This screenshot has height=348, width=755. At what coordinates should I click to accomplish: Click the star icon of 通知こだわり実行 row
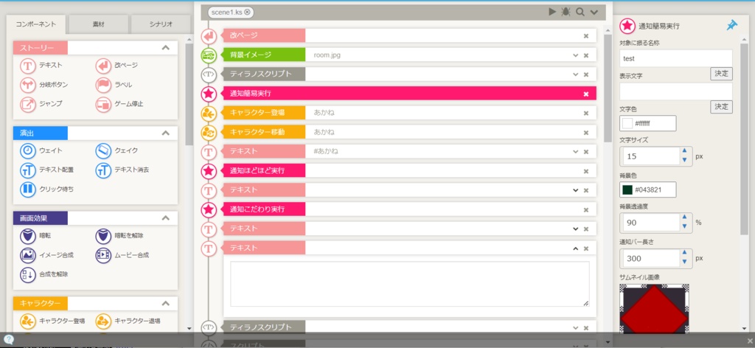(x=209, y=209)
